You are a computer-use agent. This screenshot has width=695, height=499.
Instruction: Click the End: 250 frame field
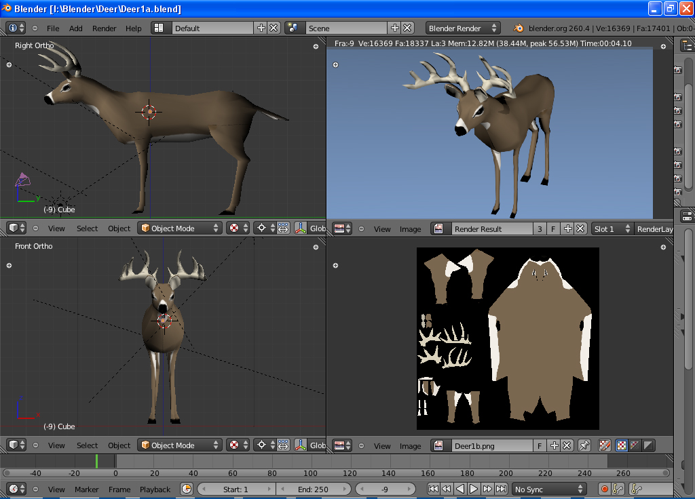(312, 489)
